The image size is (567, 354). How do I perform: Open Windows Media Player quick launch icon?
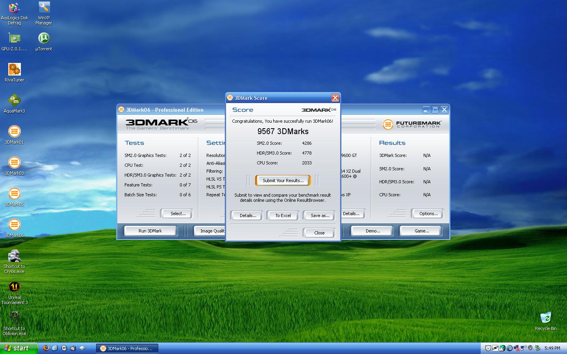64,348
